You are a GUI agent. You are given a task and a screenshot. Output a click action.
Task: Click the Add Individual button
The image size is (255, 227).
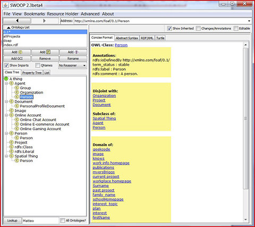(73, 52)
